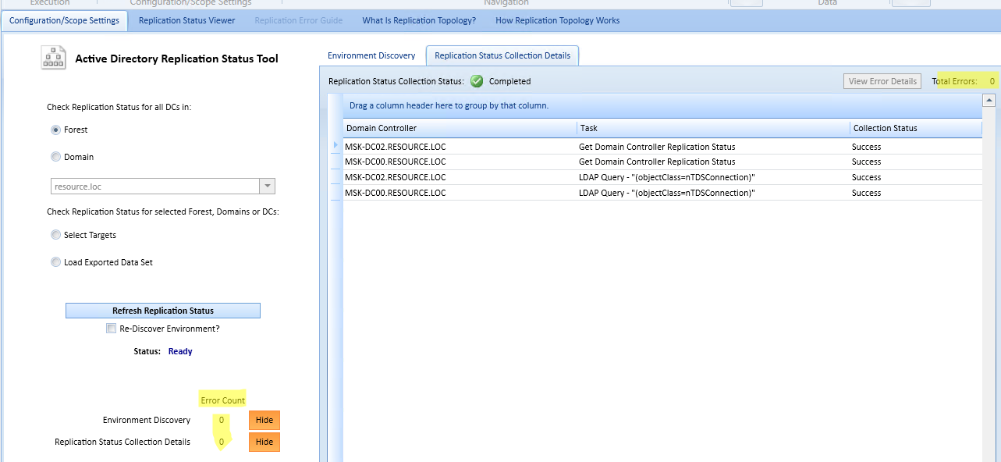
Task: Switch to the Configuration/Scope Settings tab
Action: 65,20
